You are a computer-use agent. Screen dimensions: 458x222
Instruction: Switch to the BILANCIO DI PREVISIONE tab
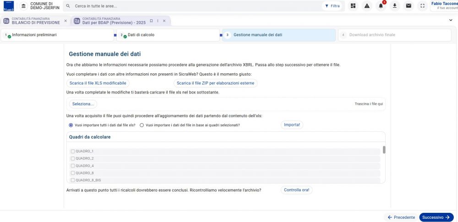click(36, 21)
